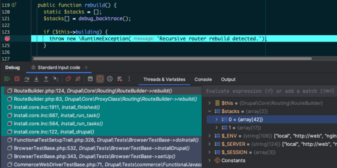The width and height of the screenshot is (337, 168).
Task: Click the $_ENV array icon
Action: click(x=217, y=136)
